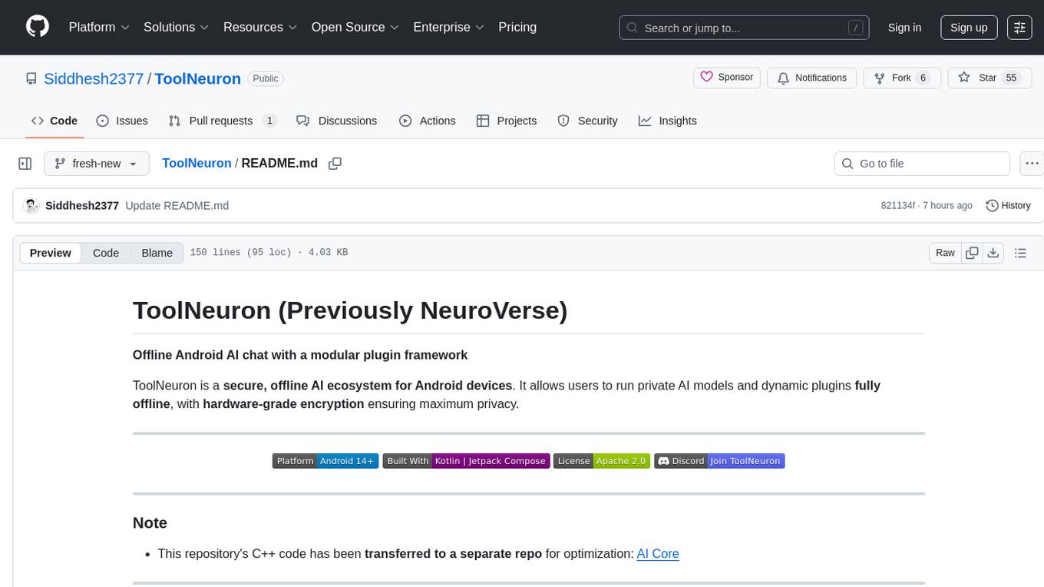Expand the Solutions menu
The height and width of the screenshot is (587, 1044).
point(177,27)
